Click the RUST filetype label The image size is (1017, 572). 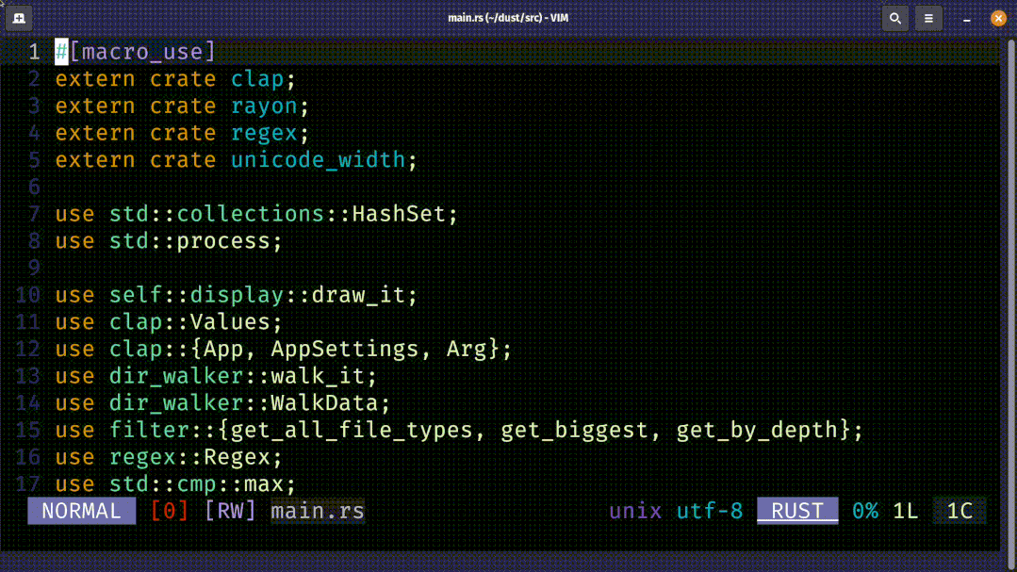coord(797,511)
